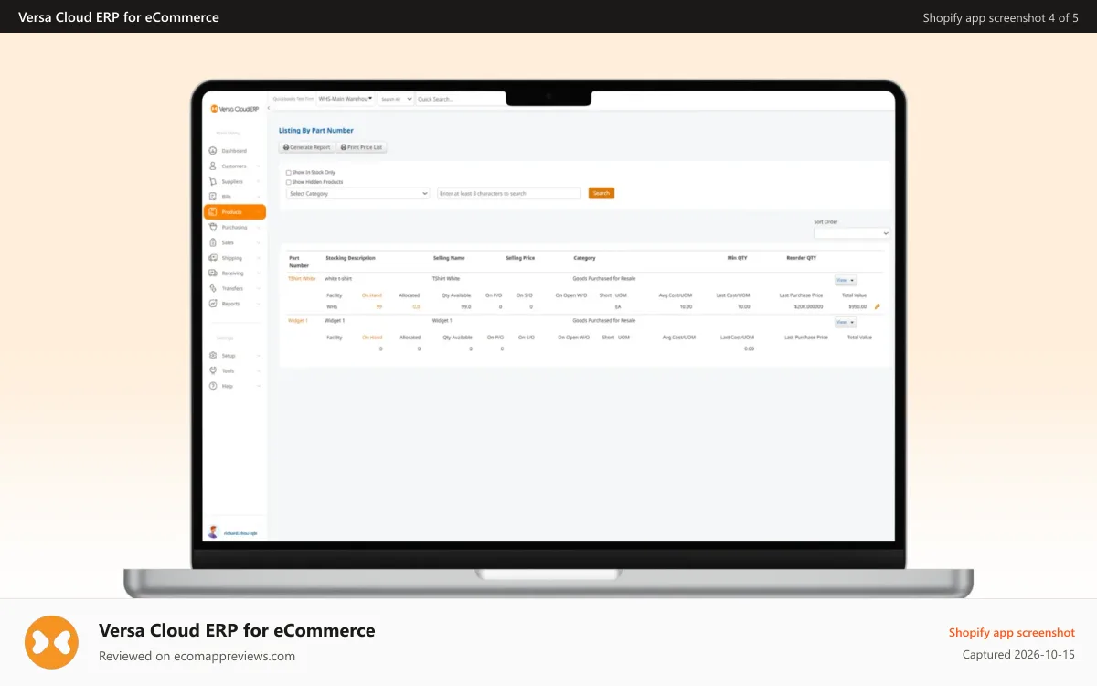Click the Print Price List button
This screenshot has height=686, width=1097.
click(362, 147)
